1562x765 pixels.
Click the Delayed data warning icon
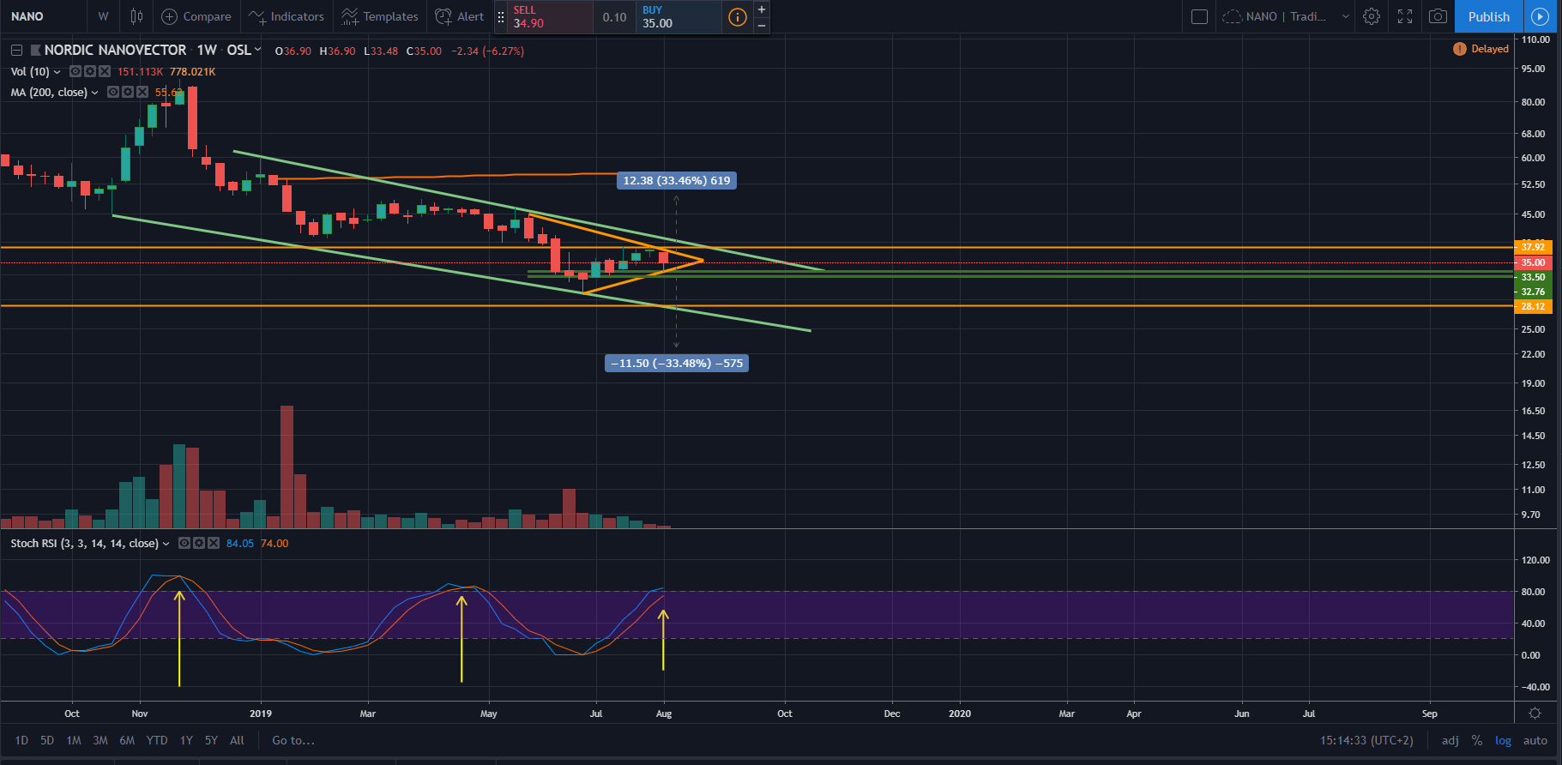point(1460,49)
